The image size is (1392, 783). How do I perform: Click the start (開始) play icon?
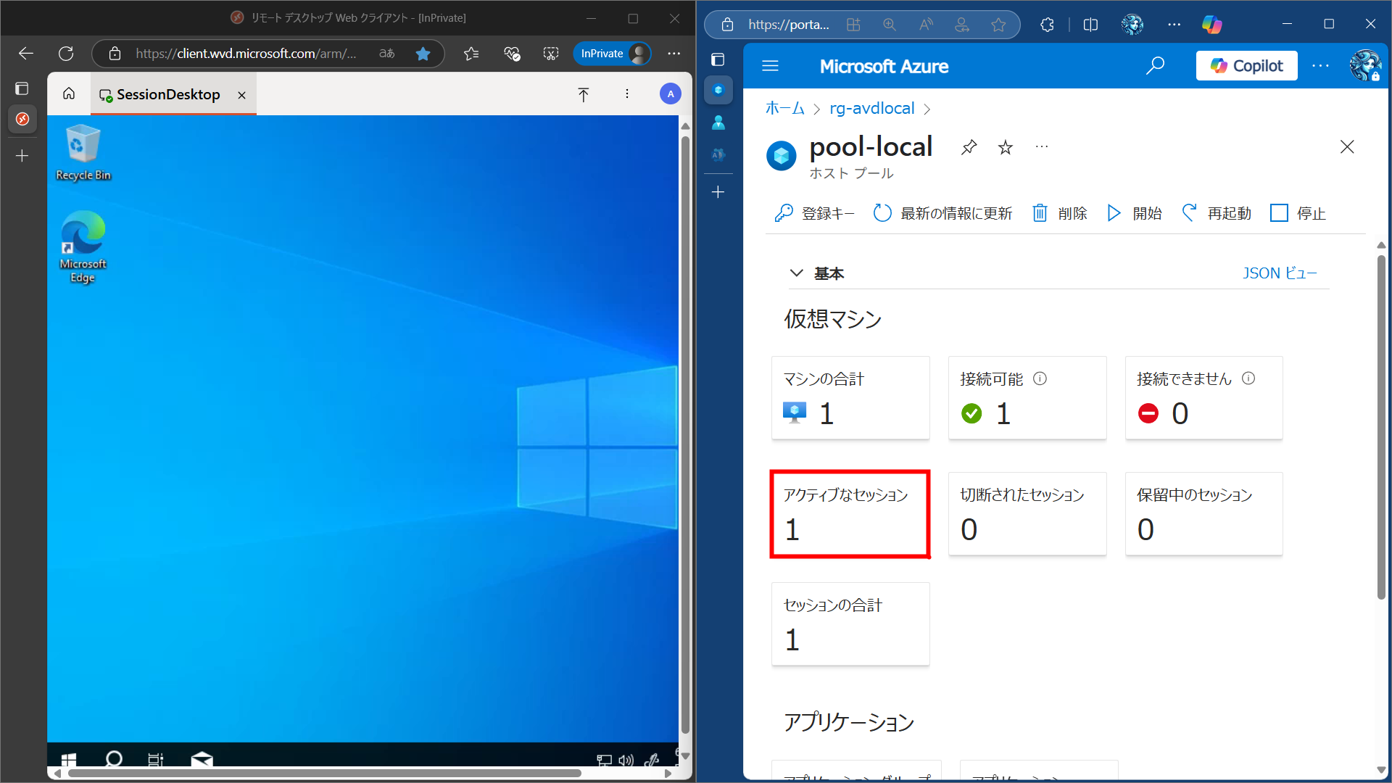click(x=1114, y=213)
